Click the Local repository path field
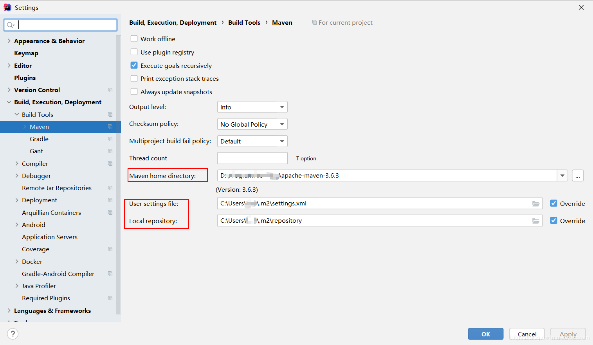Viewport: 593px width, 345px height. click(380, 221)
